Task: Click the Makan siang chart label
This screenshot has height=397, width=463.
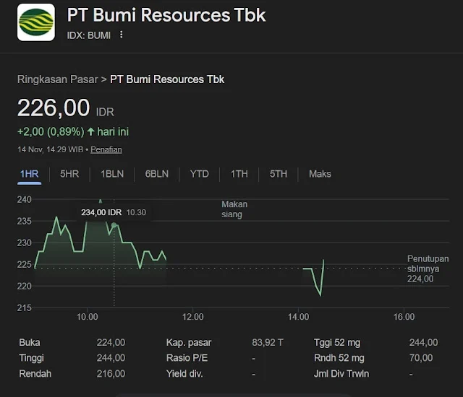Action: [234, 209]
